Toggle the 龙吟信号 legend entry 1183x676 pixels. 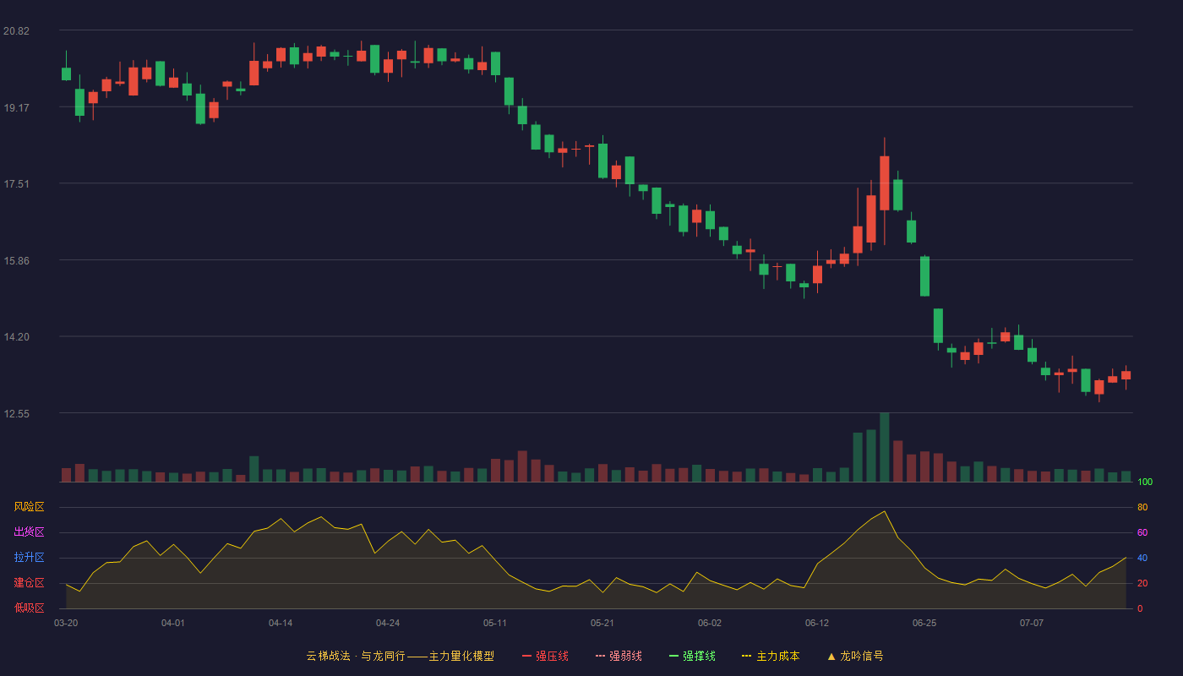pyautogui.click(x=855, y=656)
